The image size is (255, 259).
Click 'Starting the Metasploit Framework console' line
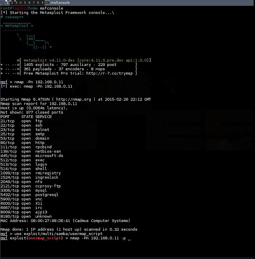coord(57,13)
